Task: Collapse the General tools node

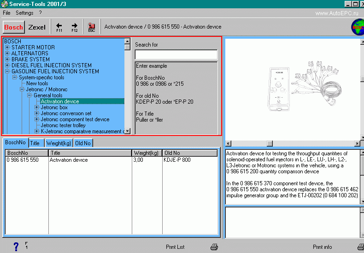Action: pyautogui.click(x=29, y=95)
